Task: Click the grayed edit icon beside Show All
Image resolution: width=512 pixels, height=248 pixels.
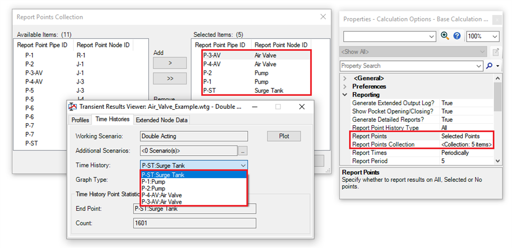Action: [x=495, y=52]
